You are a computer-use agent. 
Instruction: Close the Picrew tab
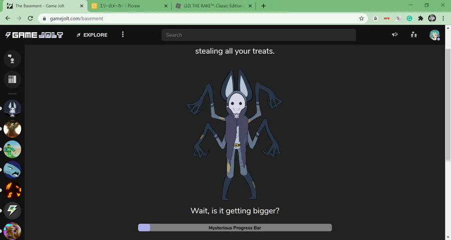coord(166,6)
